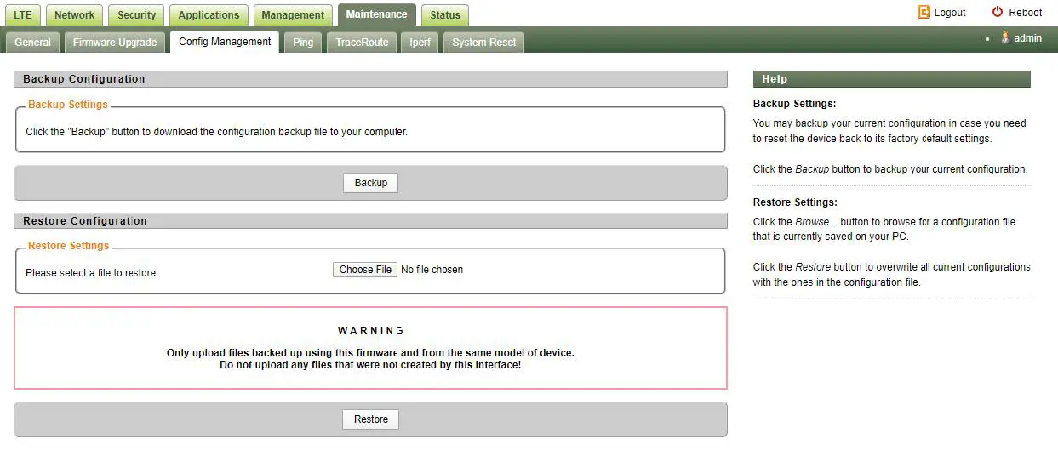
Task: Click the "Backup Settings:" help heading
Action: tap(795, 104)
